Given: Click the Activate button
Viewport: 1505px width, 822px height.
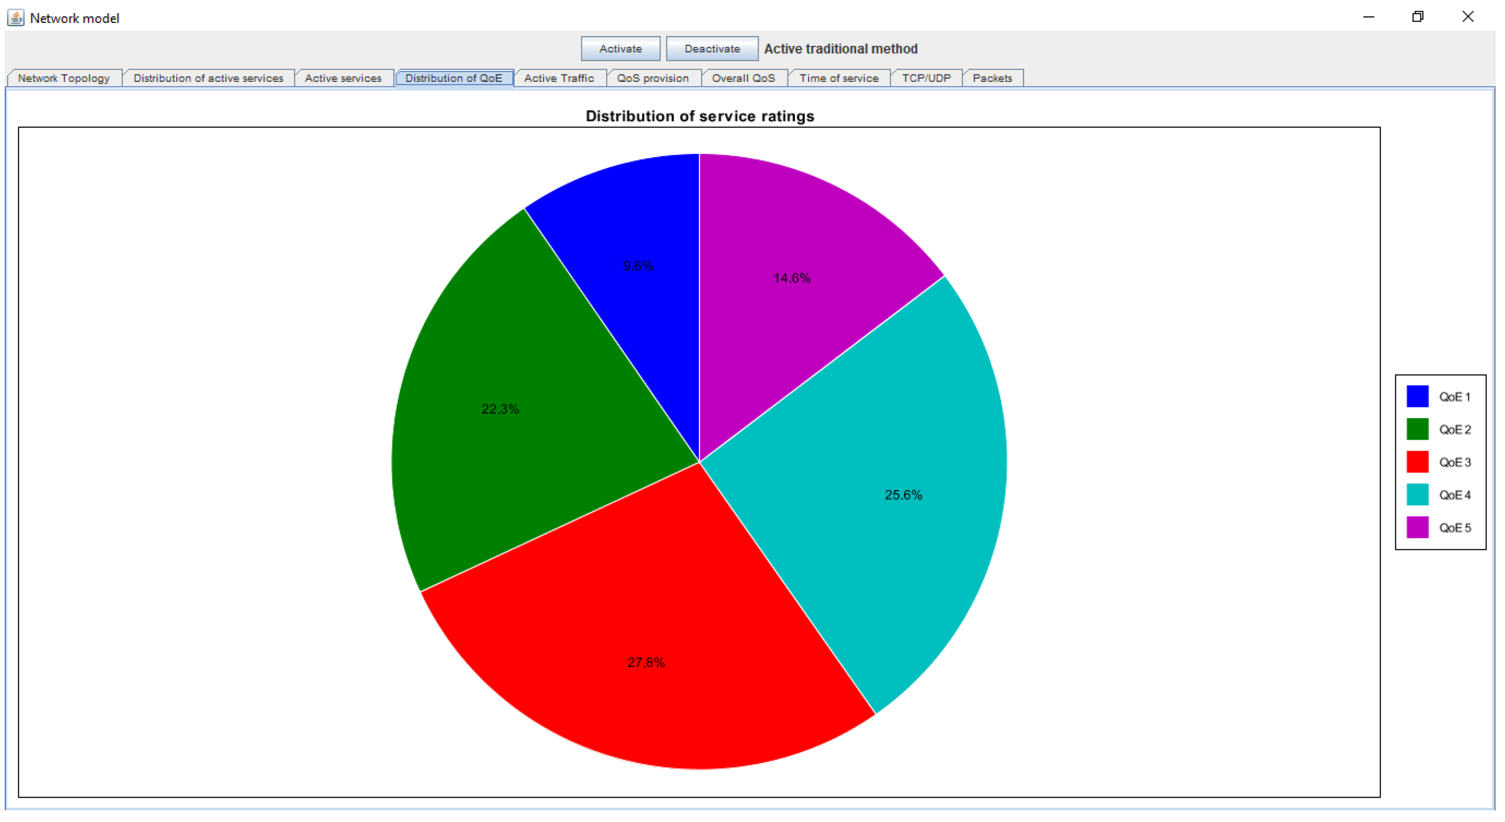Looking at the screenshot, I should [620, 49].
